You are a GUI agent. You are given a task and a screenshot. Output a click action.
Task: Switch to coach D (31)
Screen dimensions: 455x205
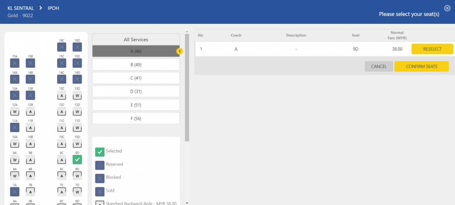click(x=136, y=91)
